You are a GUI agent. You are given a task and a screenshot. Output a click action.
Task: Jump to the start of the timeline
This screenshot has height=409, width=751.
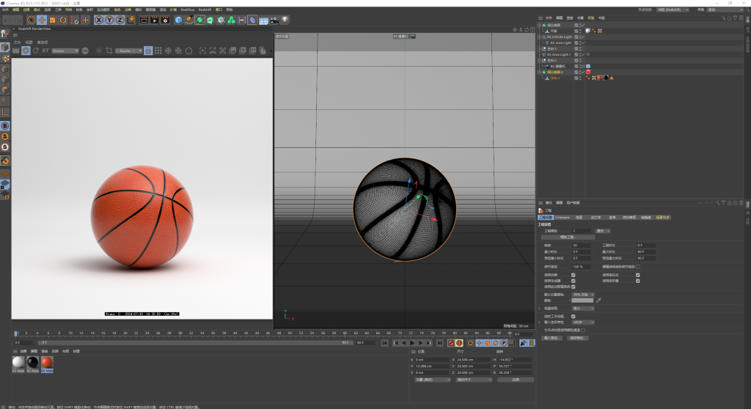click(x=384, y=343)
